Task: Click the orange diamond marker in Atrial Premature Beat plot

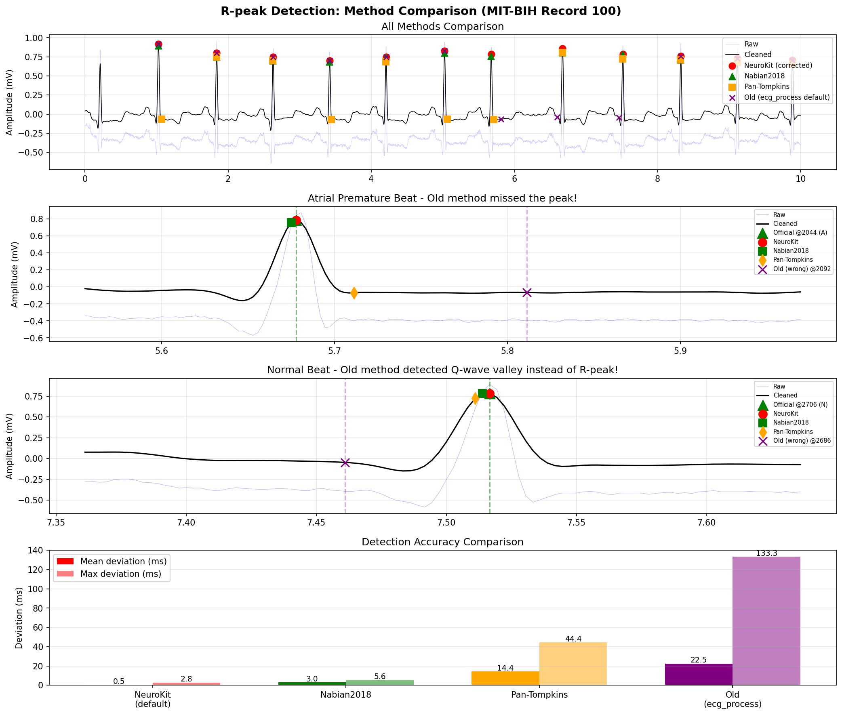Action: [x=354, y=292]
